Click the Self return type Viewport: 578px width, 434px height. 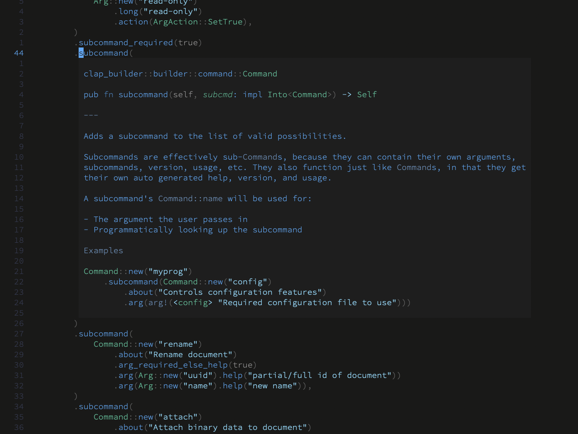pos(367,95)
